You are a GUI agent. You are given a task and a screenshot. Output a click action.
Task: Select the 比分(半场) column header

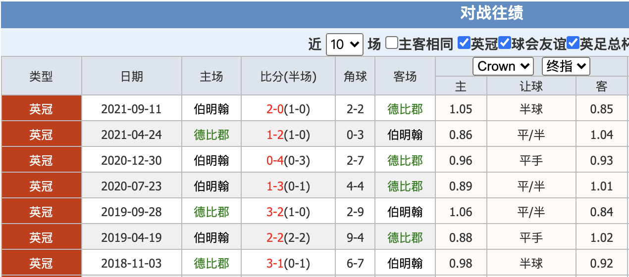pyautogui.click(x=288, y=77)
